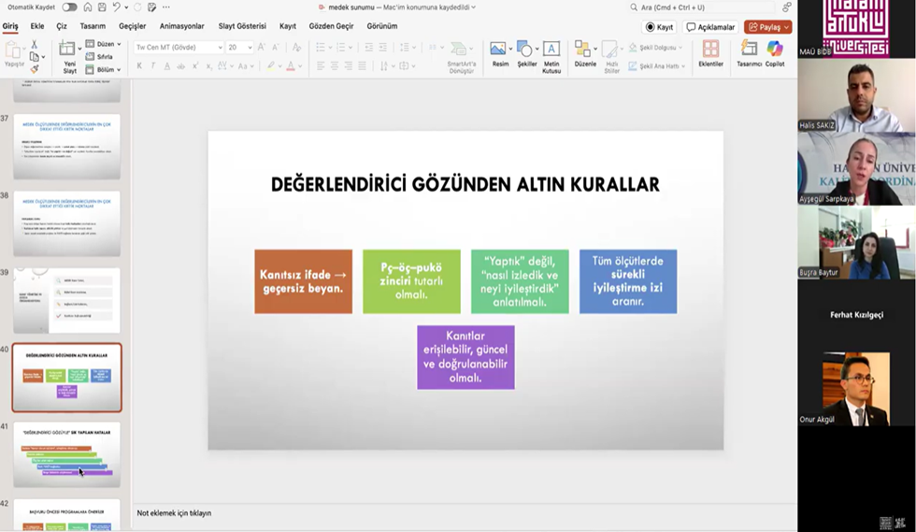Open the font size dropdown
916x532 pixels.
[249, 48]
